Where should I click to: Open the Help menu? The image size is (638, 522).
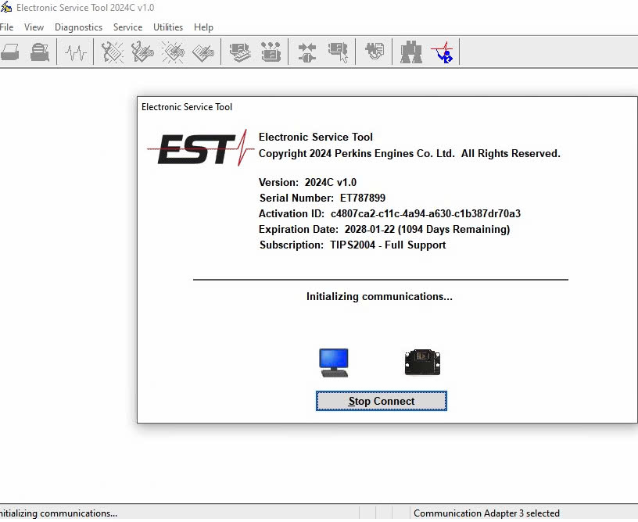point(203,27)
